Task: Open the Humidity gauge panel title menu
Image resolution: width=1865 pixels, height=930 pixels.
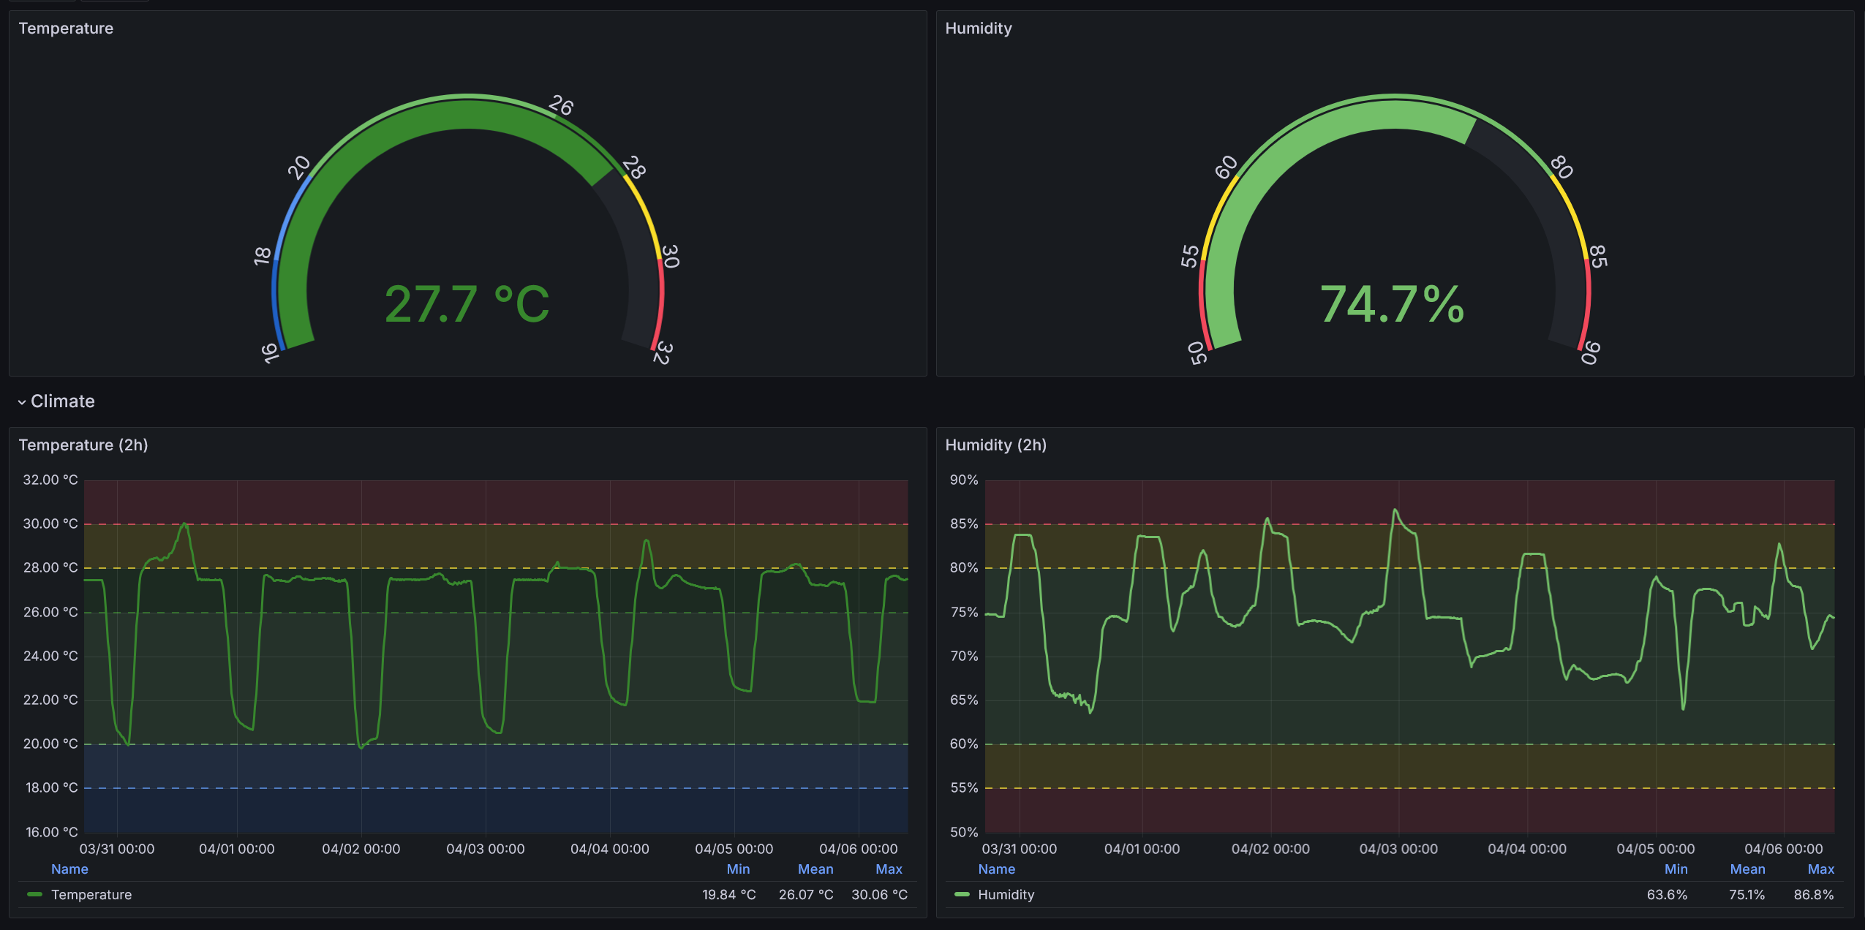Action: click(979, 29)
